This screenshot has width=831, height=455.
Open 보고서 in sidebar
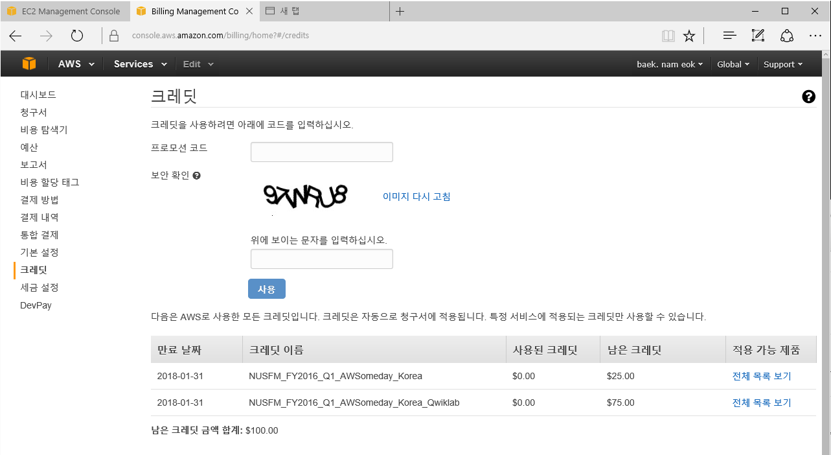click(34, 165)
